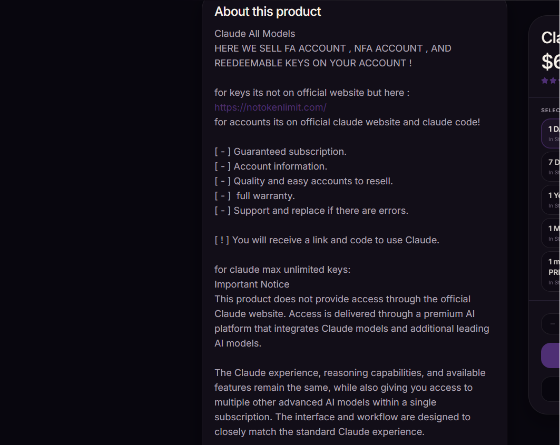Choose the 1 Y plan option

tap(551, 200)
